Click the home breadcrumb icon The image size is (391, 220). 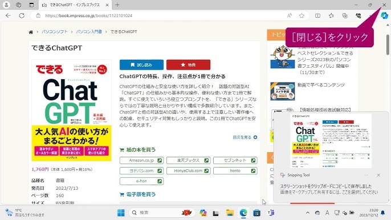[31, 32]
